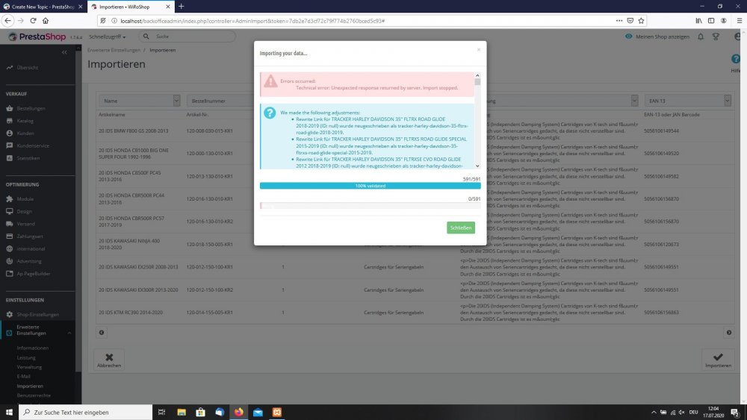Switch to Create New Topic browser tab
This screenshot has height=420, width=747.
(43, 7)
